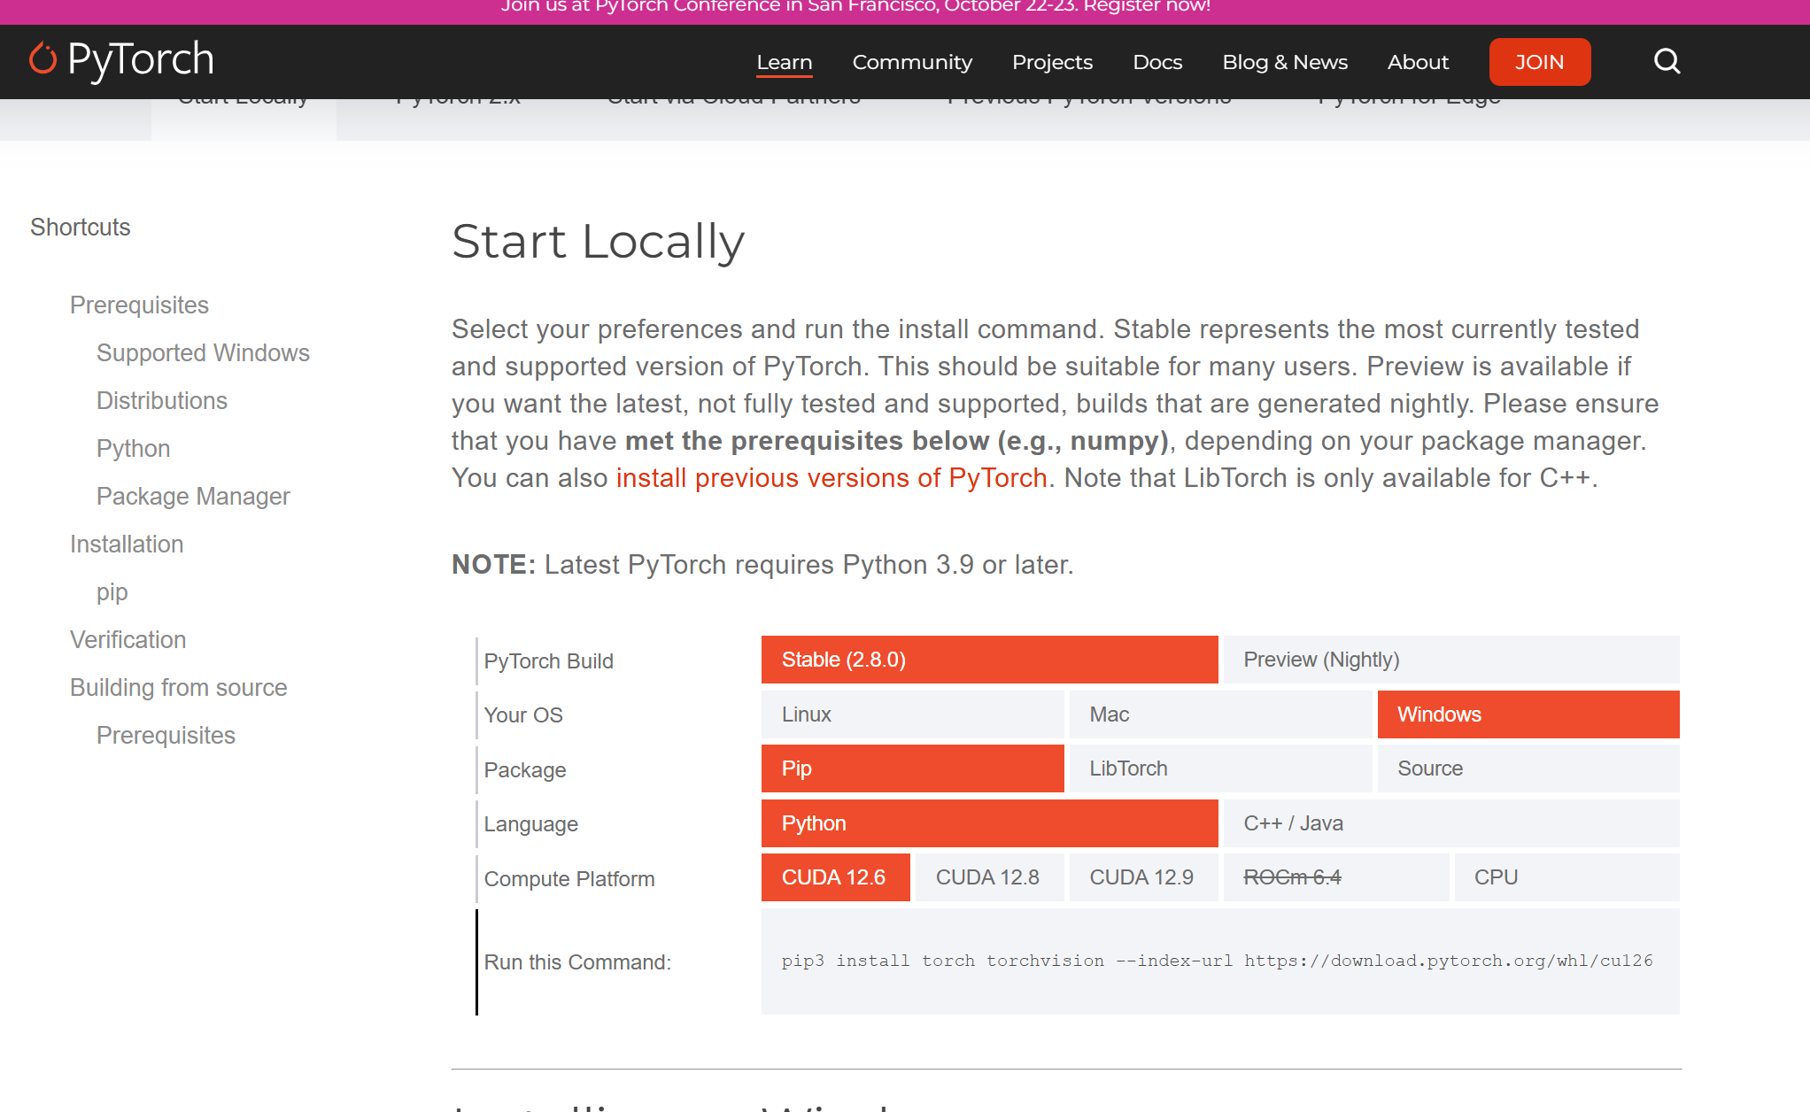Go to Supported Windows Distributions shortcut
This screenshot has width=1810, height=1112.
click(x=203, y=377)
